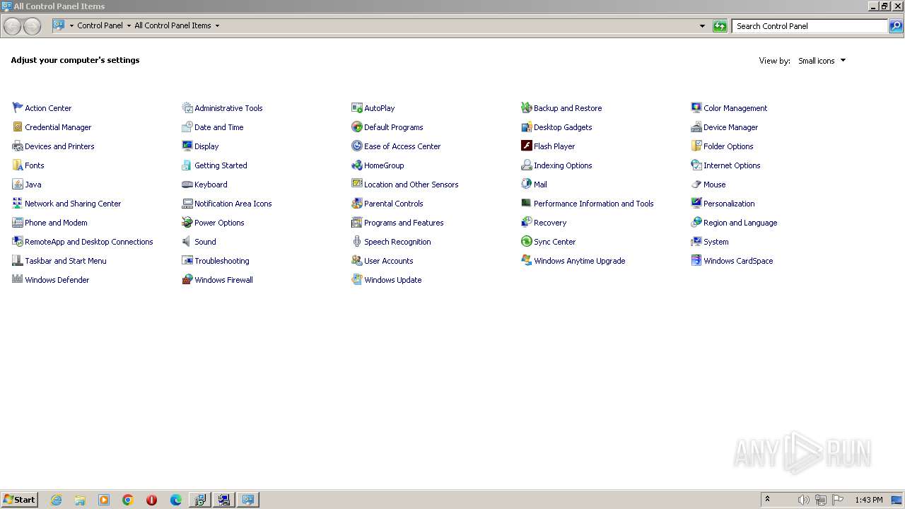This screenshot has width=905, height=509.
Task: Open the Date and Time icon
Action: pos(187,127)
